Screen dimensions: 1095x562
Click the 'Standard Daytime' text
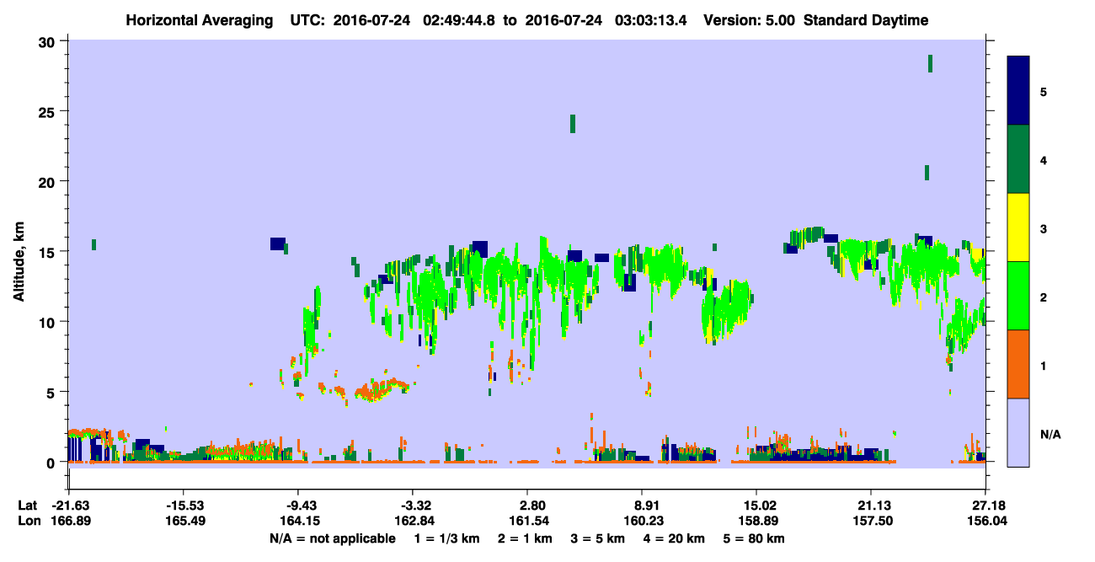[866, 20]
